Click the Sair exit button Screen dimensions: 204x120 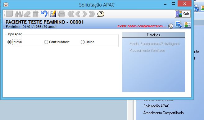tap(183, 14)
